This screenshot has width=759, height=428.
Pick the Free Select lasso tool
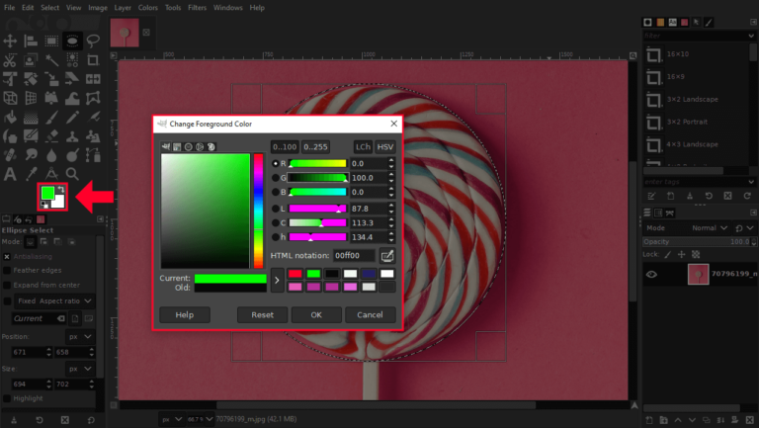click(x=93, y=42)
